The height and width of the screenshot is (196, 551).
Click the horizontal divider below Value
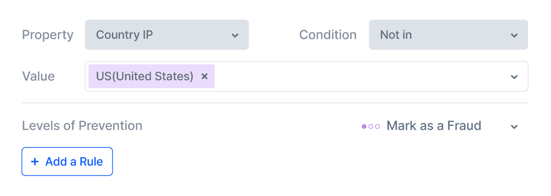pyautogui.click(x=275, y=103)
